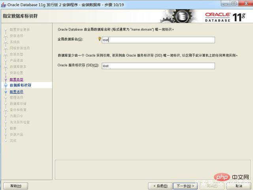Maximize the installer window

tap(234, 3)
